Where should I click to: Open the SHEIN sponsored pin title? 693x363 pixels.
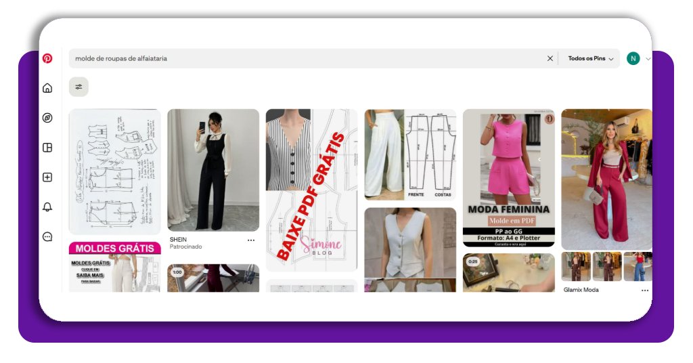click(x=179, y=240)
